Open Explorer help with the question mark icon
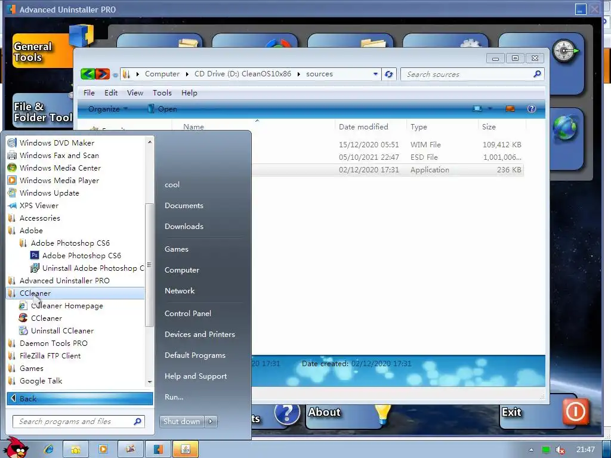 532,109
